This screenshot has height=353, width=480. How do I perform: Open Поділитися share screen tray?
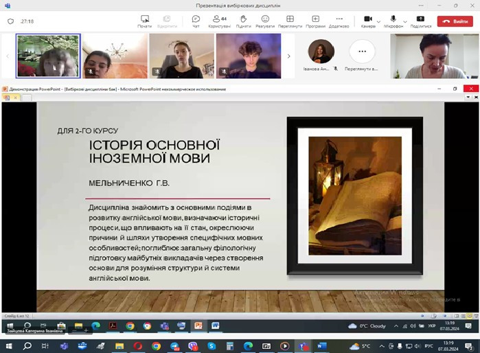pyautogui.click(x=420, y=21)
